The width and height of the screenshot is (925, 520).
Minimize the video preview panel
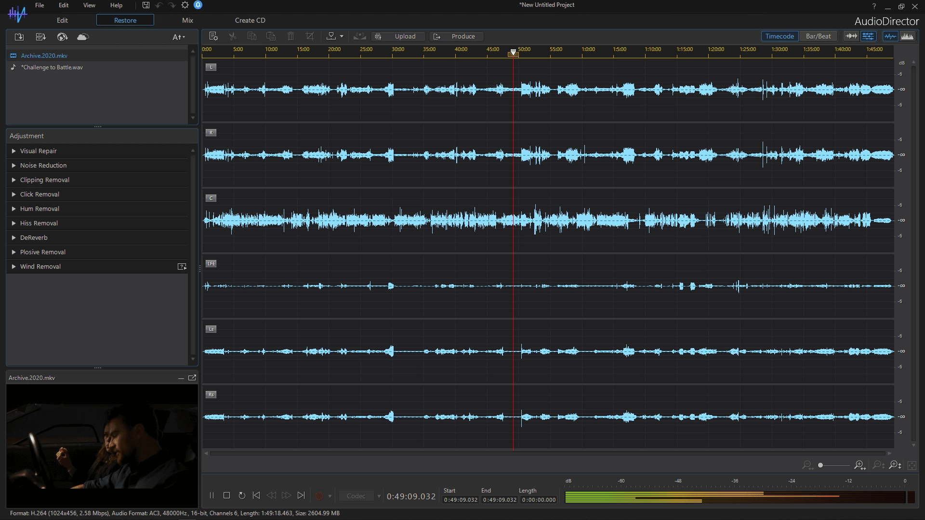pyautogui.click(x=181, y=378)
